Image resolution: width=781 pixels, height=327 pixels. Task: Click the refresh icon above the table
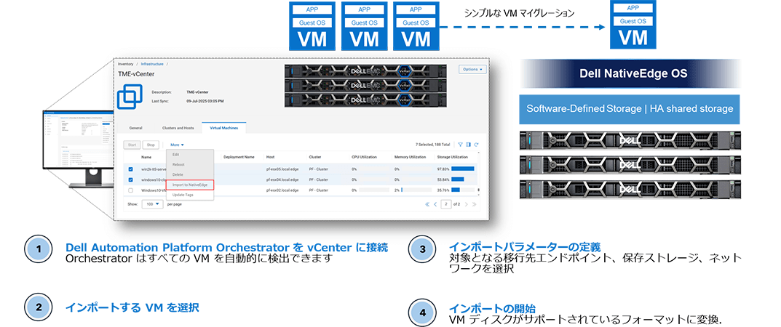tap(476, 145)
